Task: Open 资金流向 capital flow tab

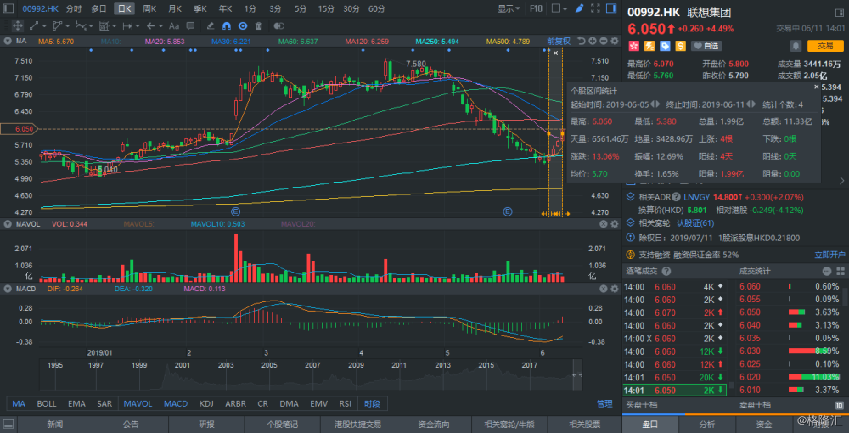Action: tap(434, 425)
